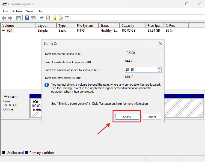Sort by Capacity column header

tap(132, 26)
